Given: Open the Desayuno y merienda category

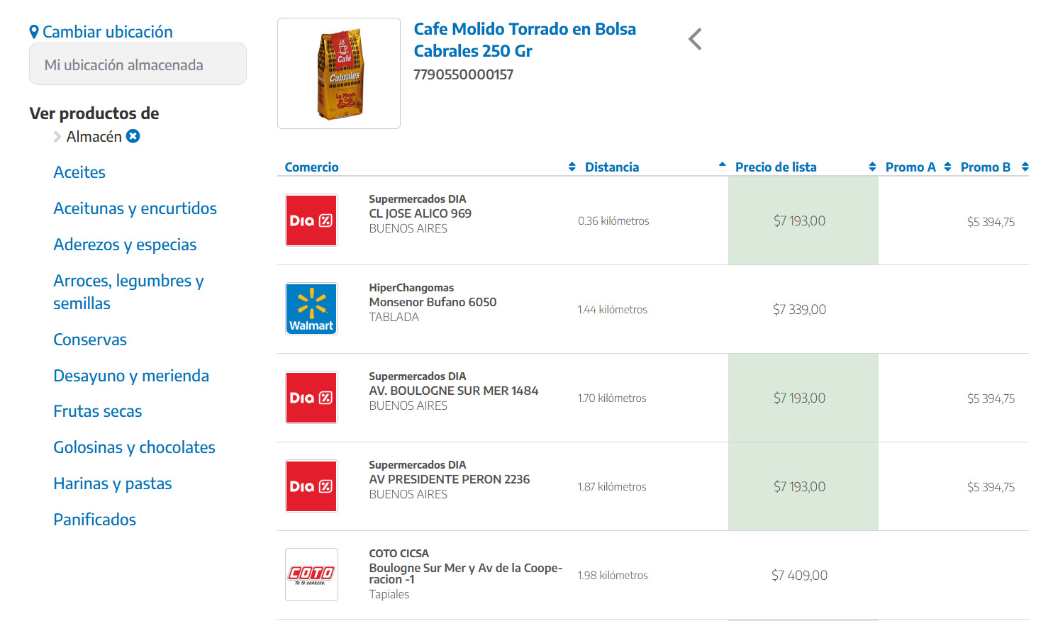Looking at the screenshot, I should click(x=131, y=376).
